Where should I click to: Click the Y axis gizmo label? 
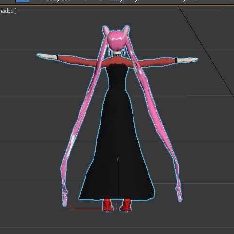click(117, 159)
